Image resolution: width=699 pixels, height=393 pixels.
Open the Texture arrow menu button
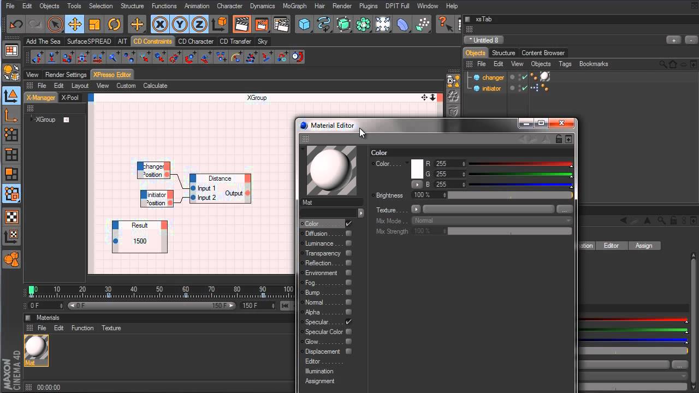416,210
